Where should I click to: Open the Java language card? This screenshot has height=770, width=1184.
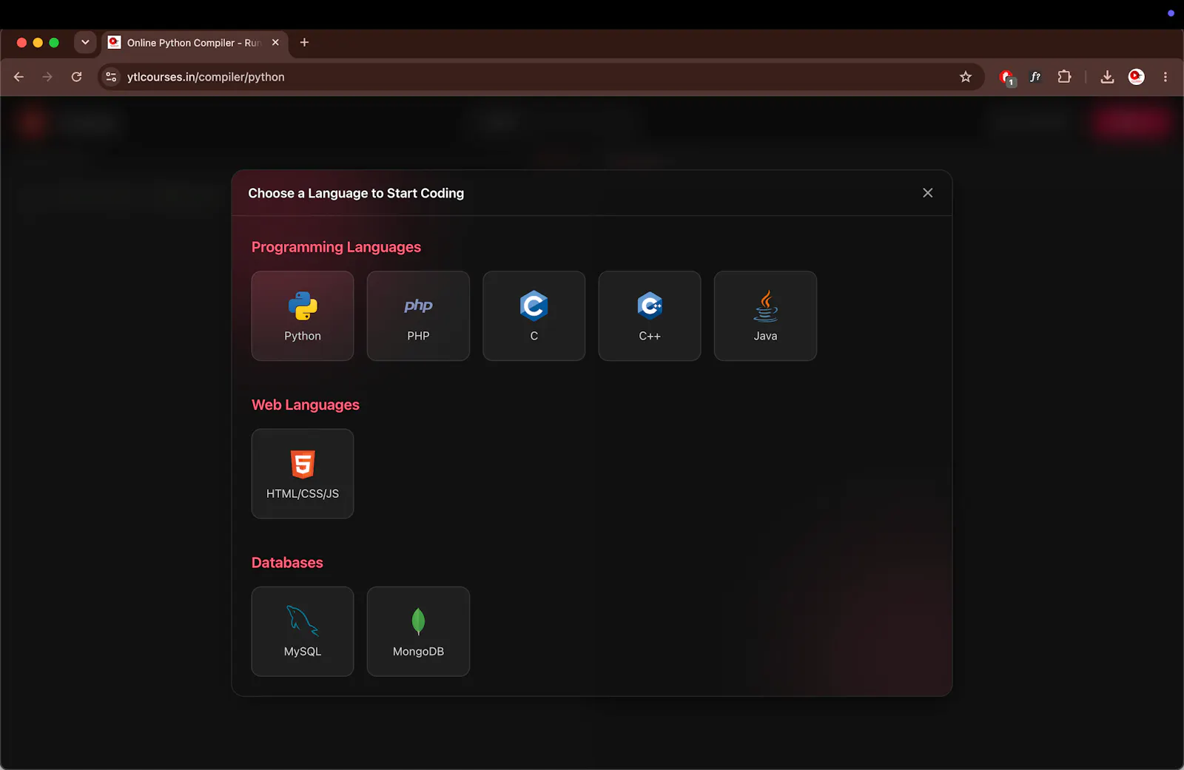[765, 316]
